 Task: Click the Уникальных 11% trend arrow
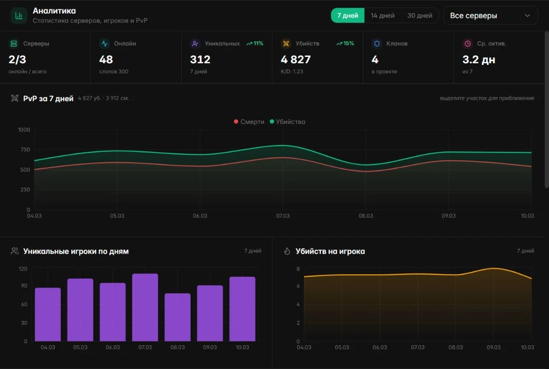pyautogui.click(x=249, y=44)
